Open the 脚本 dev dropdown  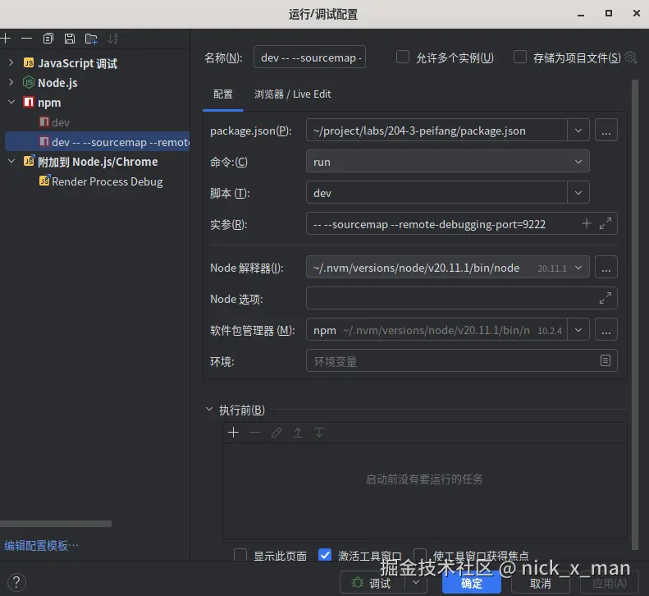578,193
